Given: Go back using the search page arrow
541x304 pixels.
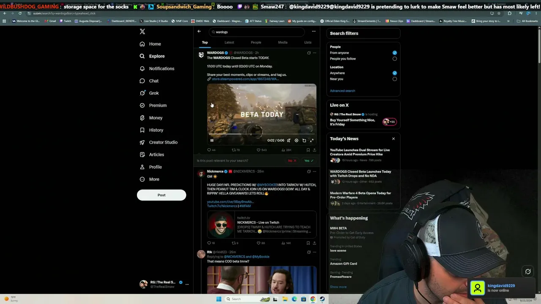Looking at the screenshot, I should pyautogui.click(x=199, y=31).
